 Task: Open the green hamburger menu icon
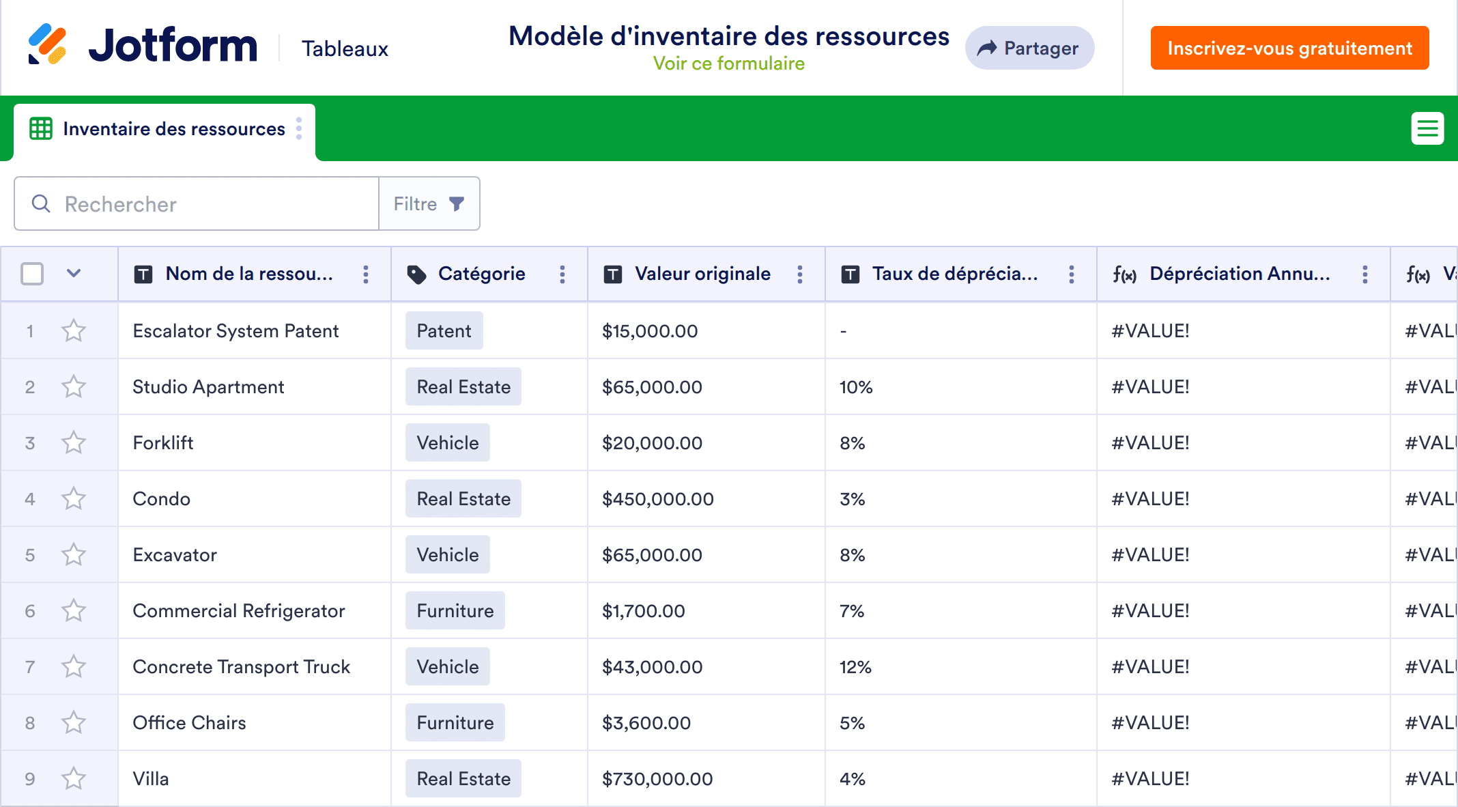coord(1427,128)
